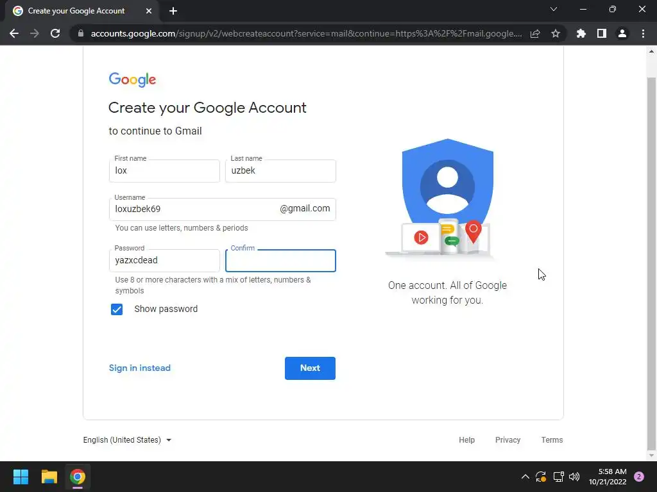Reload the Google signup page

point(55,33)
